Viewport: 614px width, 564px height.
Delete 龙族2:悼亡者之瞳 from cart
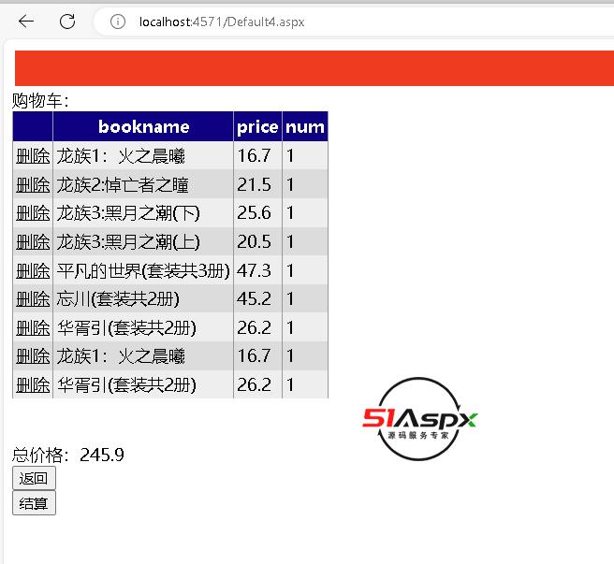point(33,185)
